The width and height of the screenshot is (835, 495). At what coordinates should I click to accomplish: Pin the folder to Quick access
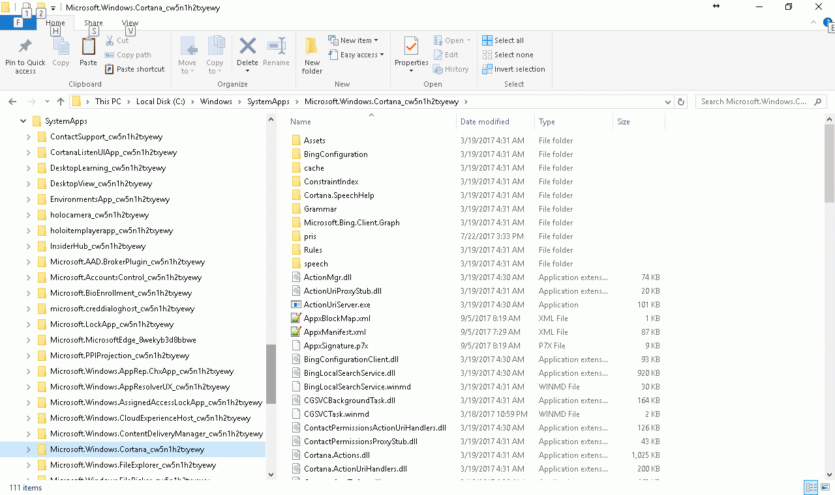coord(25,56)
